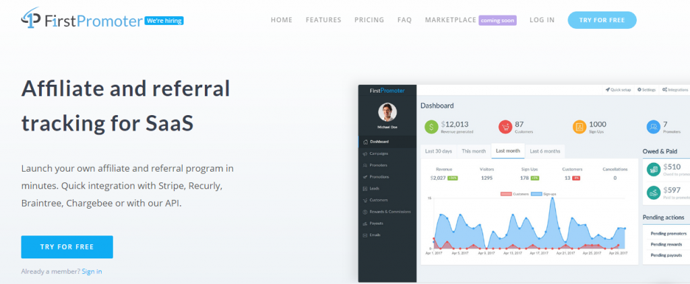Click the We're hiring badge
The image size is (690, 284).
(164, 21)
